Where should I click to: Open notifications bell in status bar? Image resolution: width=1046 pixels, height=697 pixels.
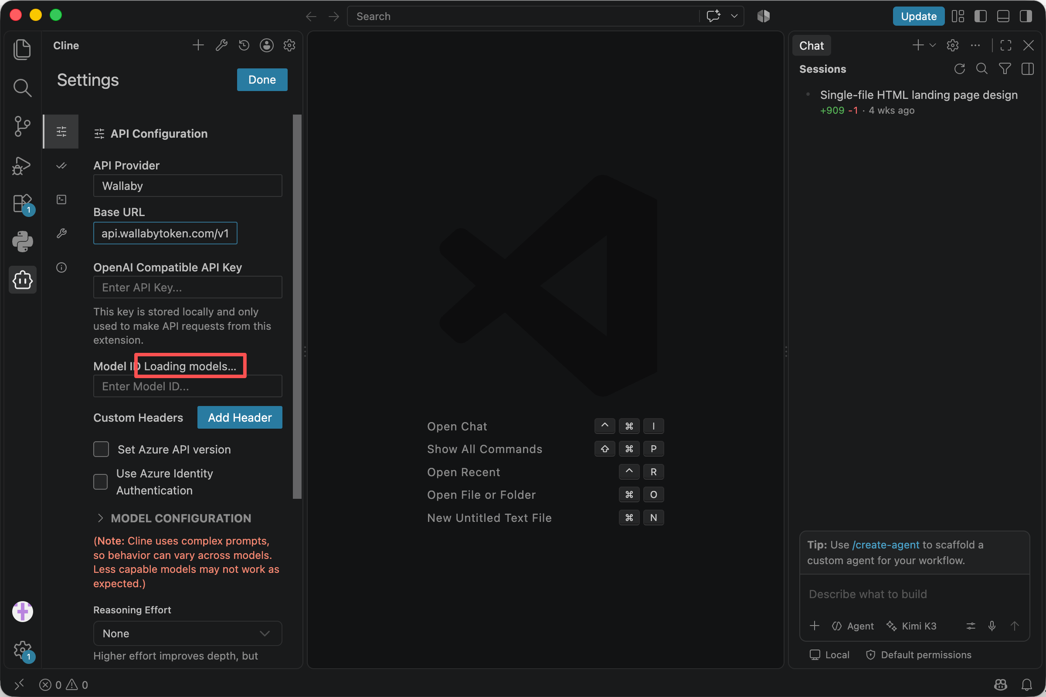1026,684
